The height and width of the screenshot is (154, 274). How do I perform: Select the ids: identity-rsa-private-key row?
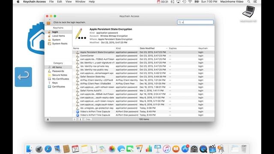click(x=143, y=66)
